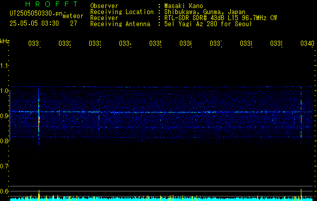Select the file name UT2505050330.pn
Image resolution: width=317 pixels, height=201 pixels.
(36, 14)
